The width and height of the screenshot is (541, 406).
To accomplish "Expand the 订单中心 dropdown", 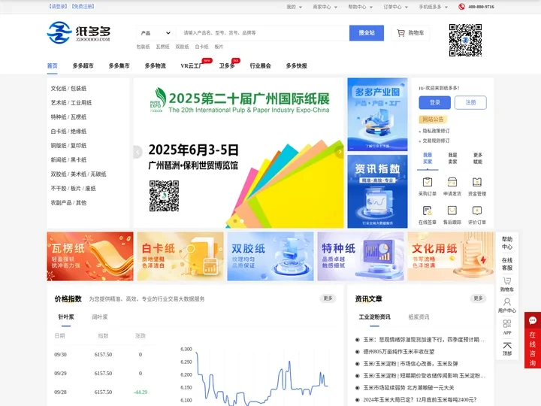I will [396, 7].
